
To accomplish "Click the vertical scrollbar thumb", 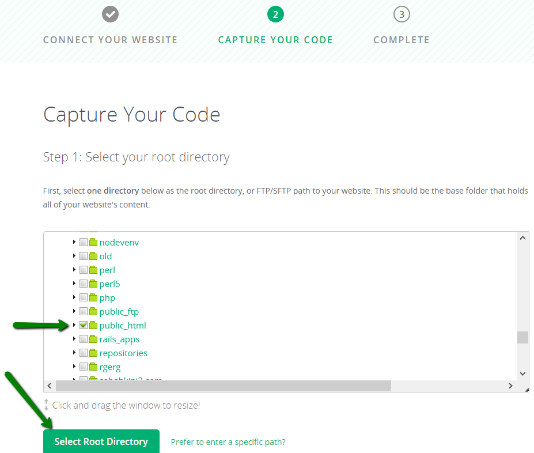I will (x=522, y=338).
